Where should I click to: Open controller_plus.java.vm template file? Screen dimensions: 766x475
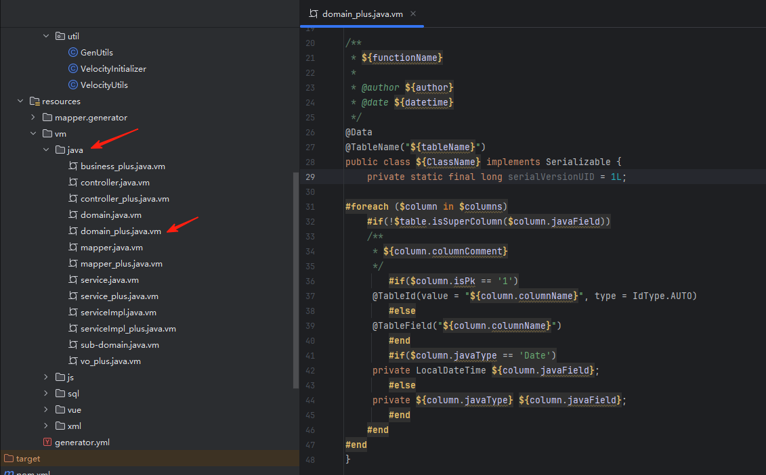click(x=125, y=199)
